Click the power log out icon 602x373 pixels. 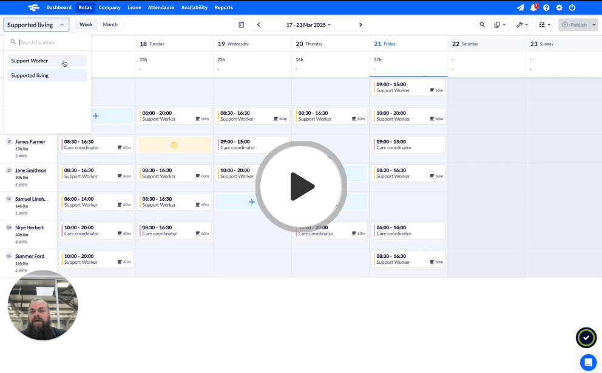(572, 8)
